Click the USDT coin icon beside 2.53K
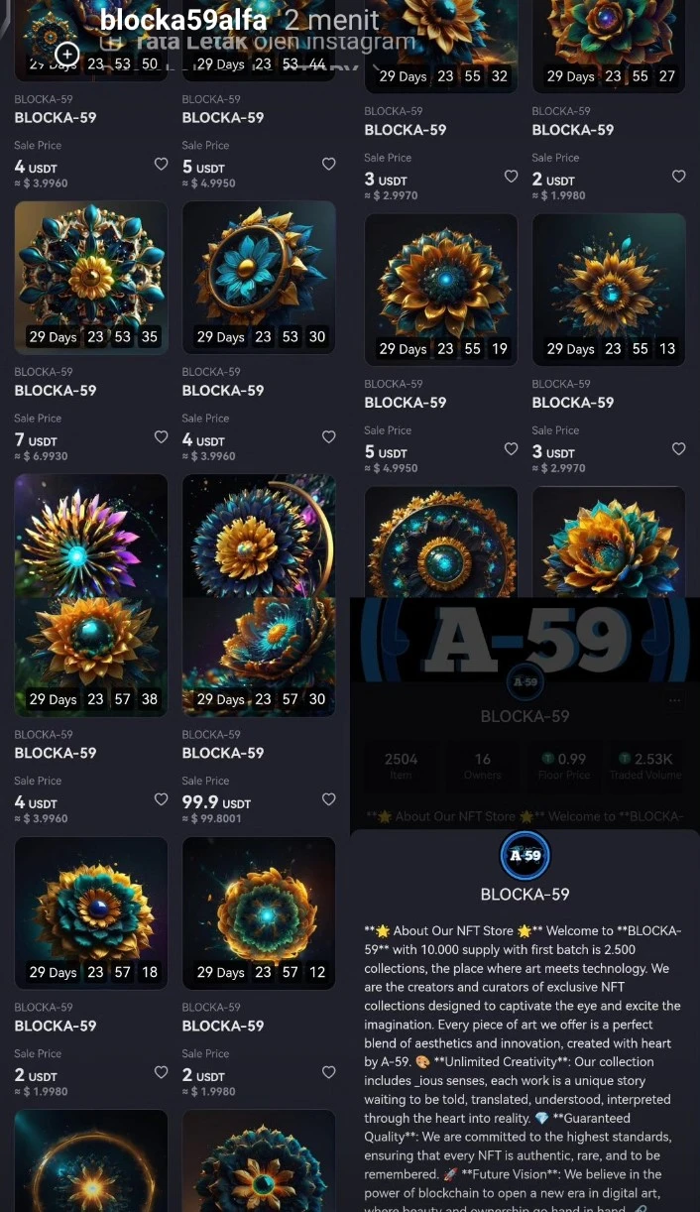Viewport: 700px width, 1212px height. tap(625, 759)
